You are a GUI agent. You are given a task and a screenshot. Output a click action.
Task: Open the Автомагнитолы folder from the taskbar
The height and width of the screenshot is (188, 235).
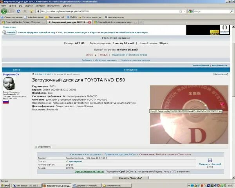(x=117, y=186)
